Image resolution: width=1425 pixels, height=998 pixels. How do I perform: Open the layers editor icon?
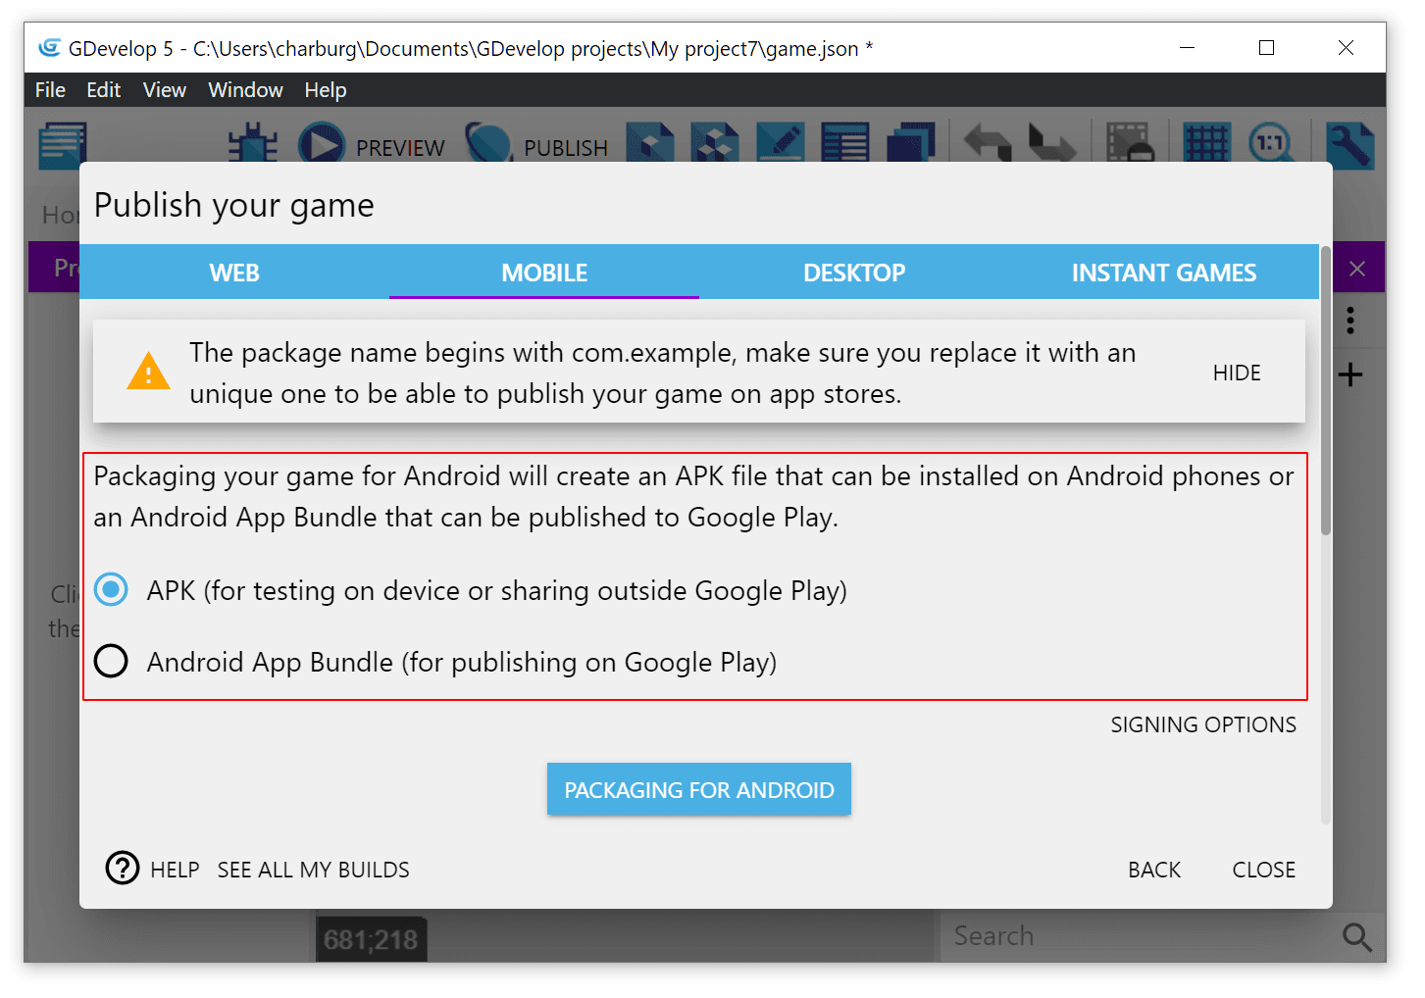tap(911, 144)
